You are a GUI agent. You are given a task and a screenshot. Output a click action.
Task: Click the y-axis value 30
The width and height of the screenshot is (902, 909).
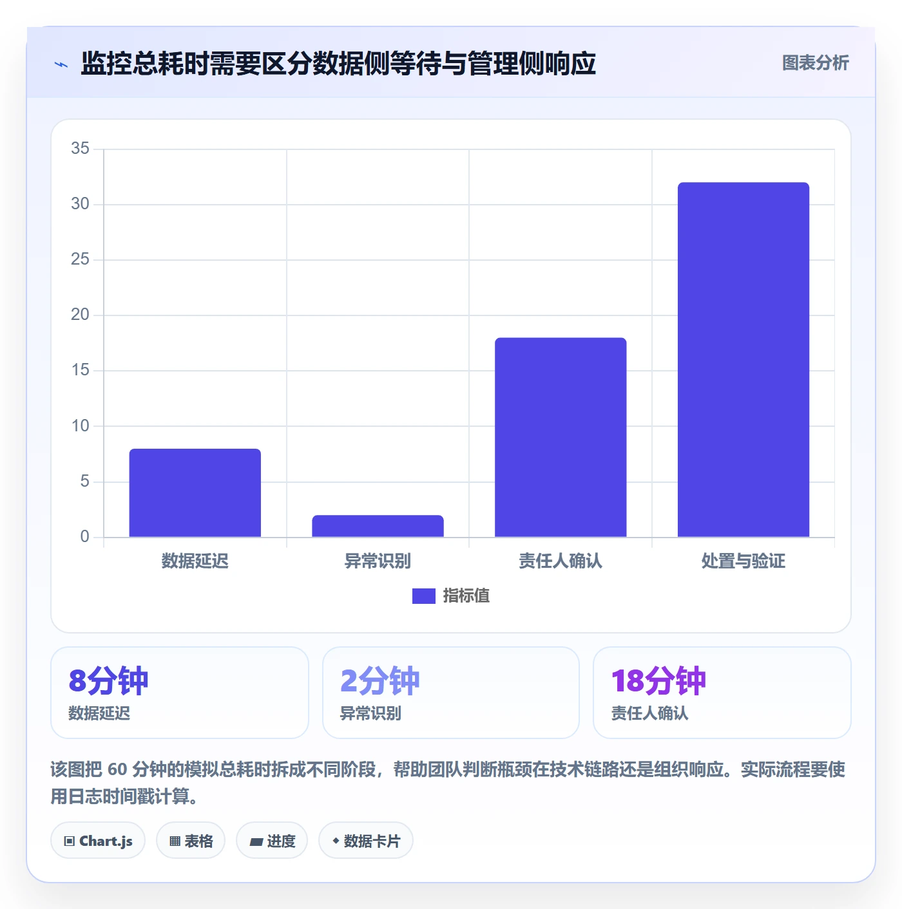(x=80, y=204)
